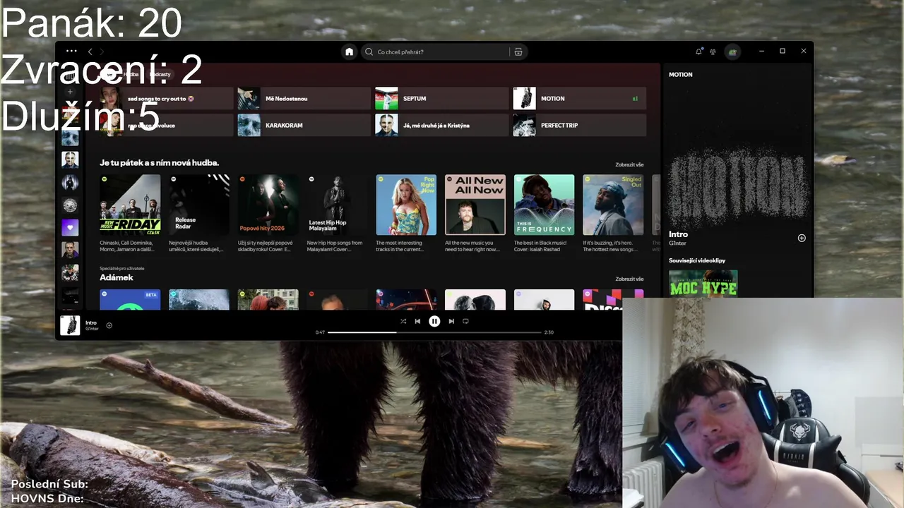Open the MOC HYPE related video thumbnail

[703, 284]
